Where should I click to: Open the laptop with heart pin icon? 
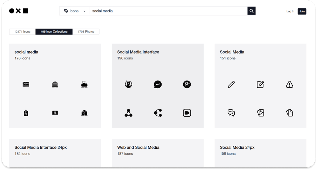[84, 113]
